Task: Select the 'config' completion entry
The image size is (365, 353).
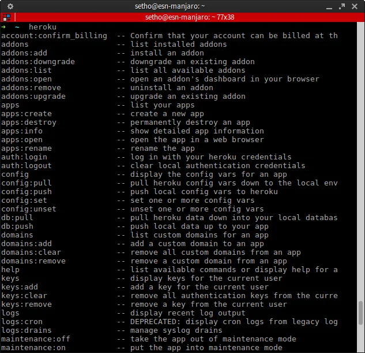Action: 15,174
